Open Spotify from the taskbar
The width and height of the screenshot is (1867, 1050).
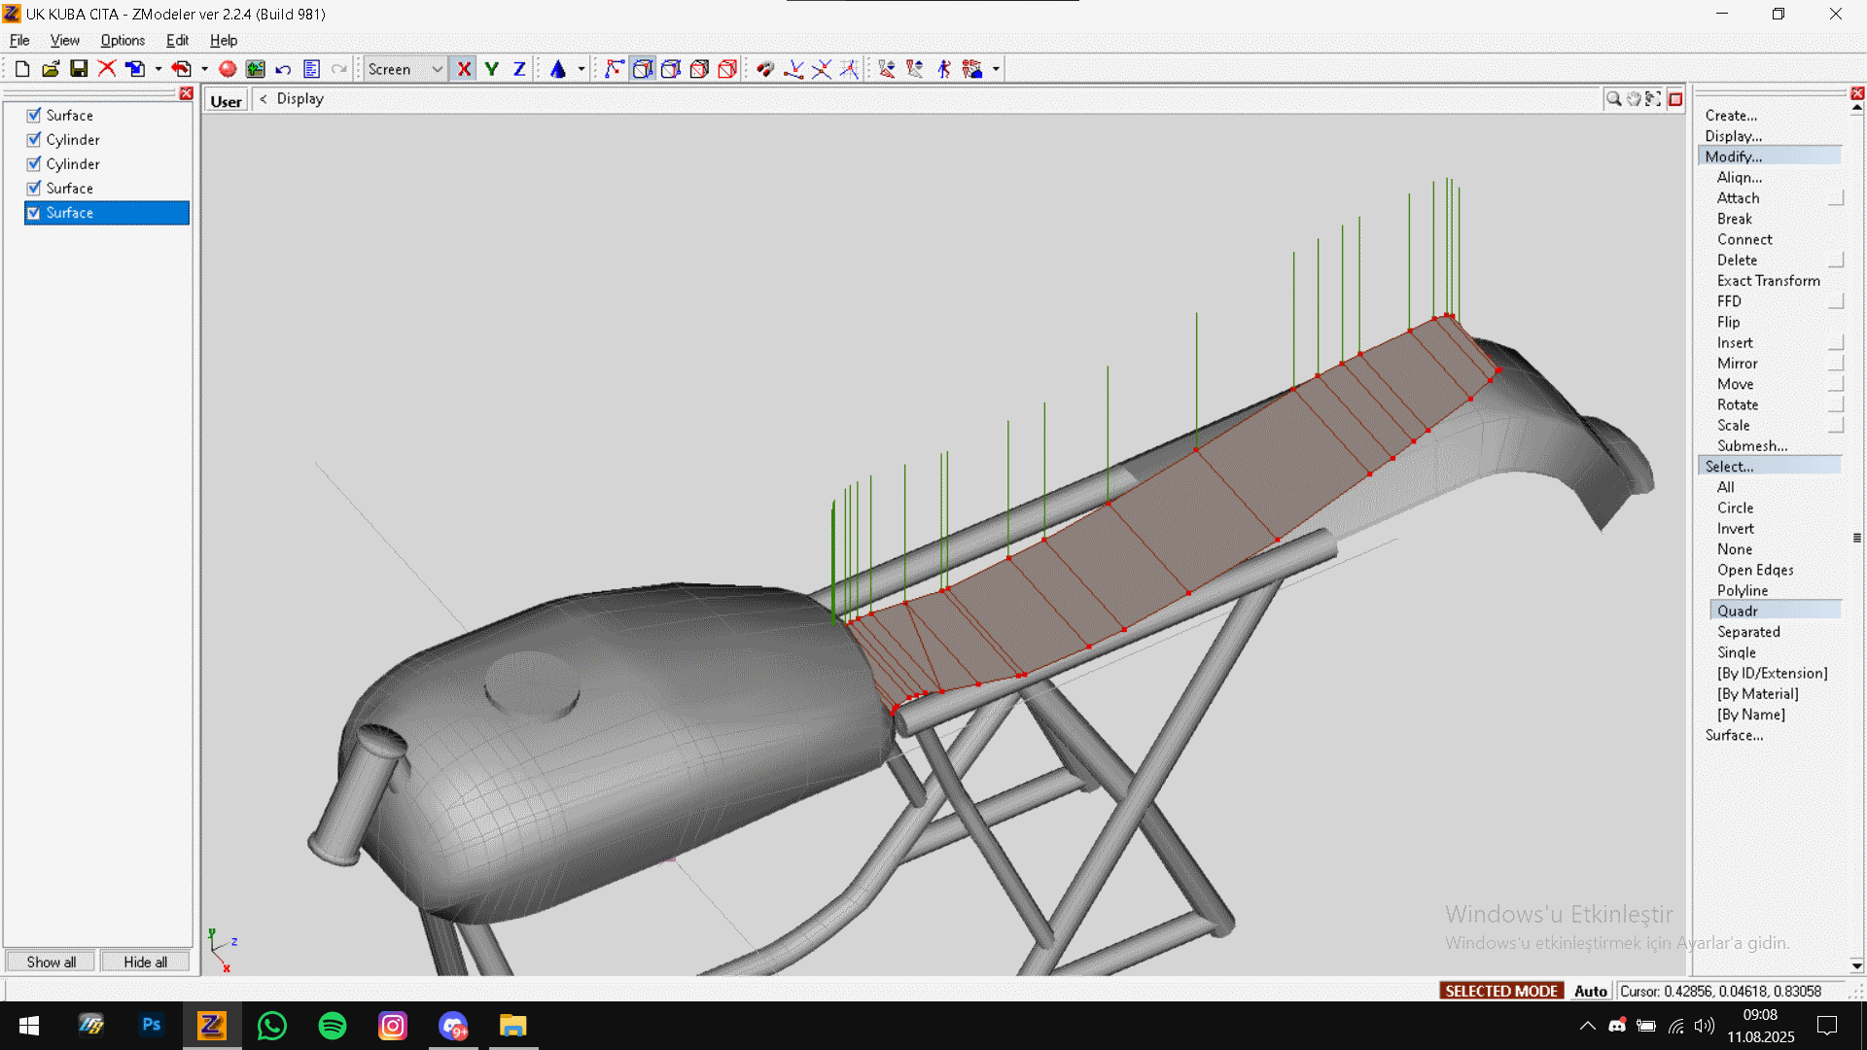click(x=333, y=1026)
